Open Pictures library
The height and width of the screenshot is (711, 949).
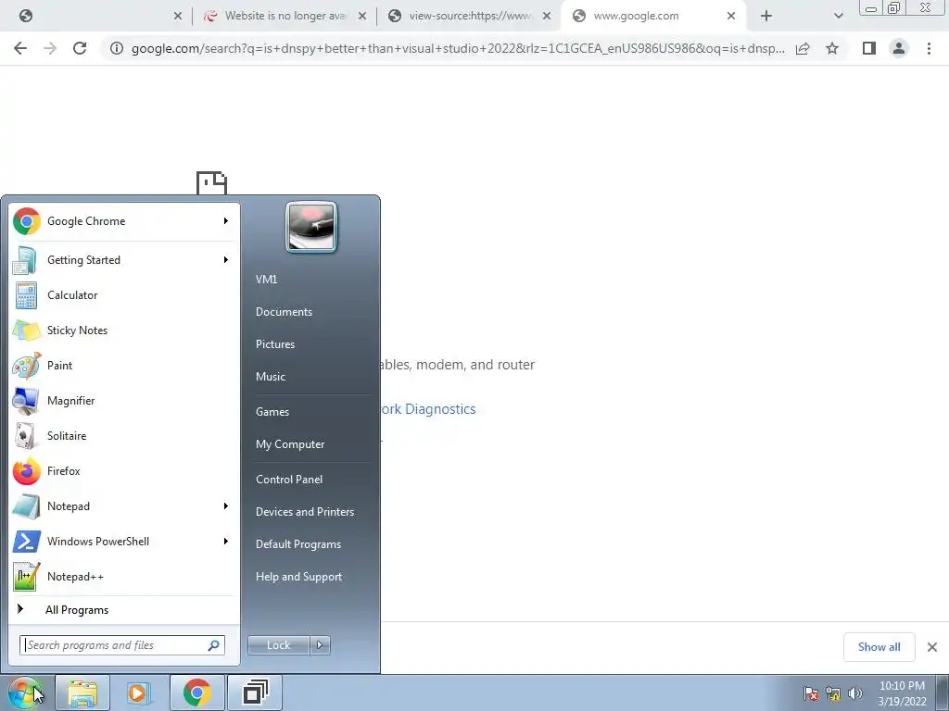pos(274,344)
